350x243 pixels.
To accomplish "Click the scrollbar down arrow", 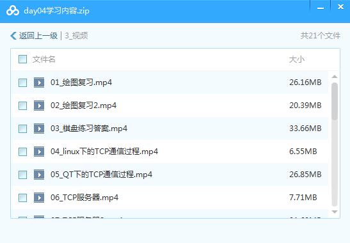I will pyautogui.click(x=335, y=212).
